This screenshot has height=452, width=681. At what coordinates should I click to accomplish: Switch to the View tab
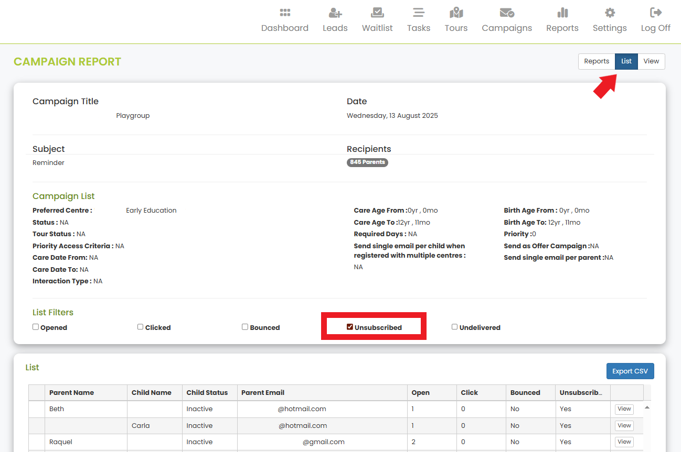[651, 61]
